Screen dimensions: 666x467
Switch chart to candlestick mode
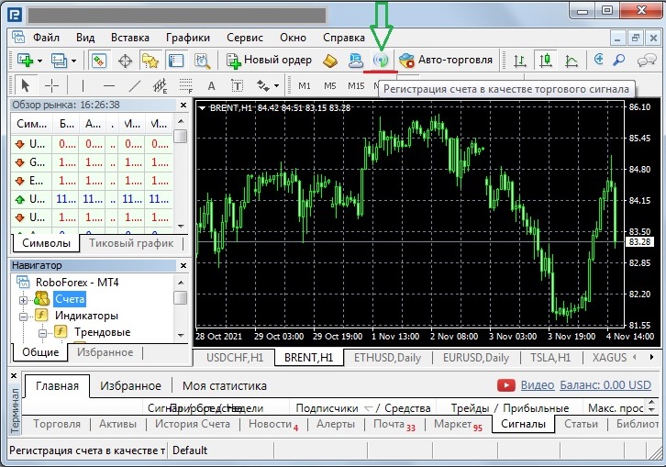pos(547,61)
